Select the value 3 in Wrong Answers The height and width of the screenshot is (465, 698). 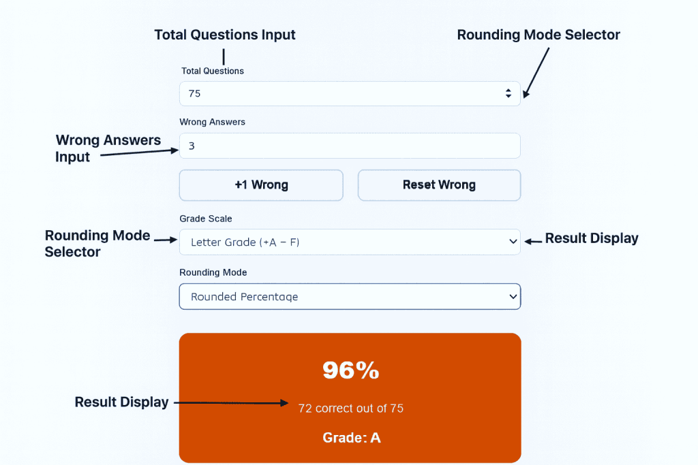192,146
